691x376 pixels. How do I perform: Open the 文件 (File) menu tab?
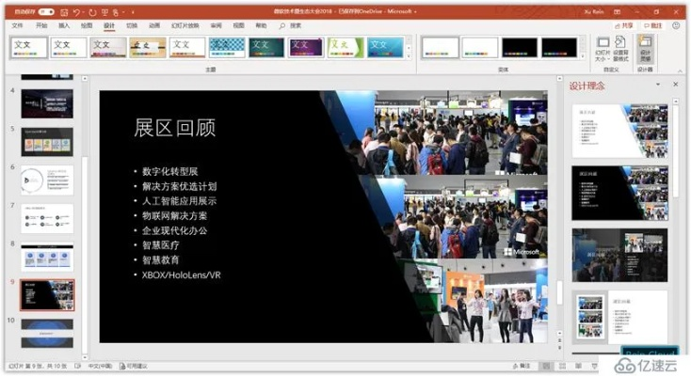coord(17,26)
